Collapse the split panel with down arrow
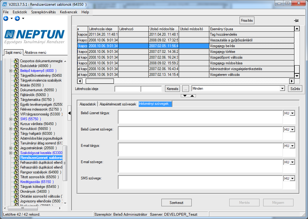The image size is (308, 219). [185, 96]
